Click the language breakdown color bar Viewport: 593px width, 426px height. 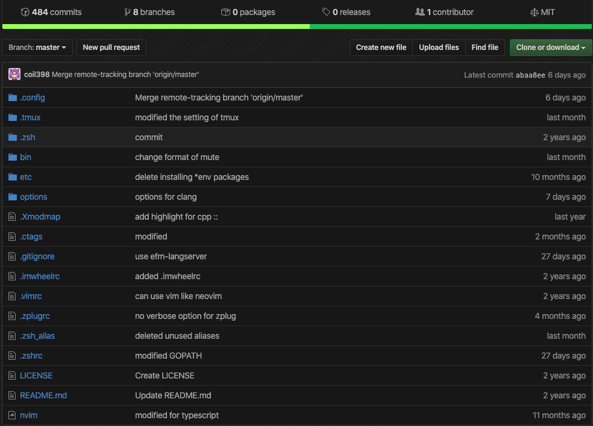coord(296,26)
